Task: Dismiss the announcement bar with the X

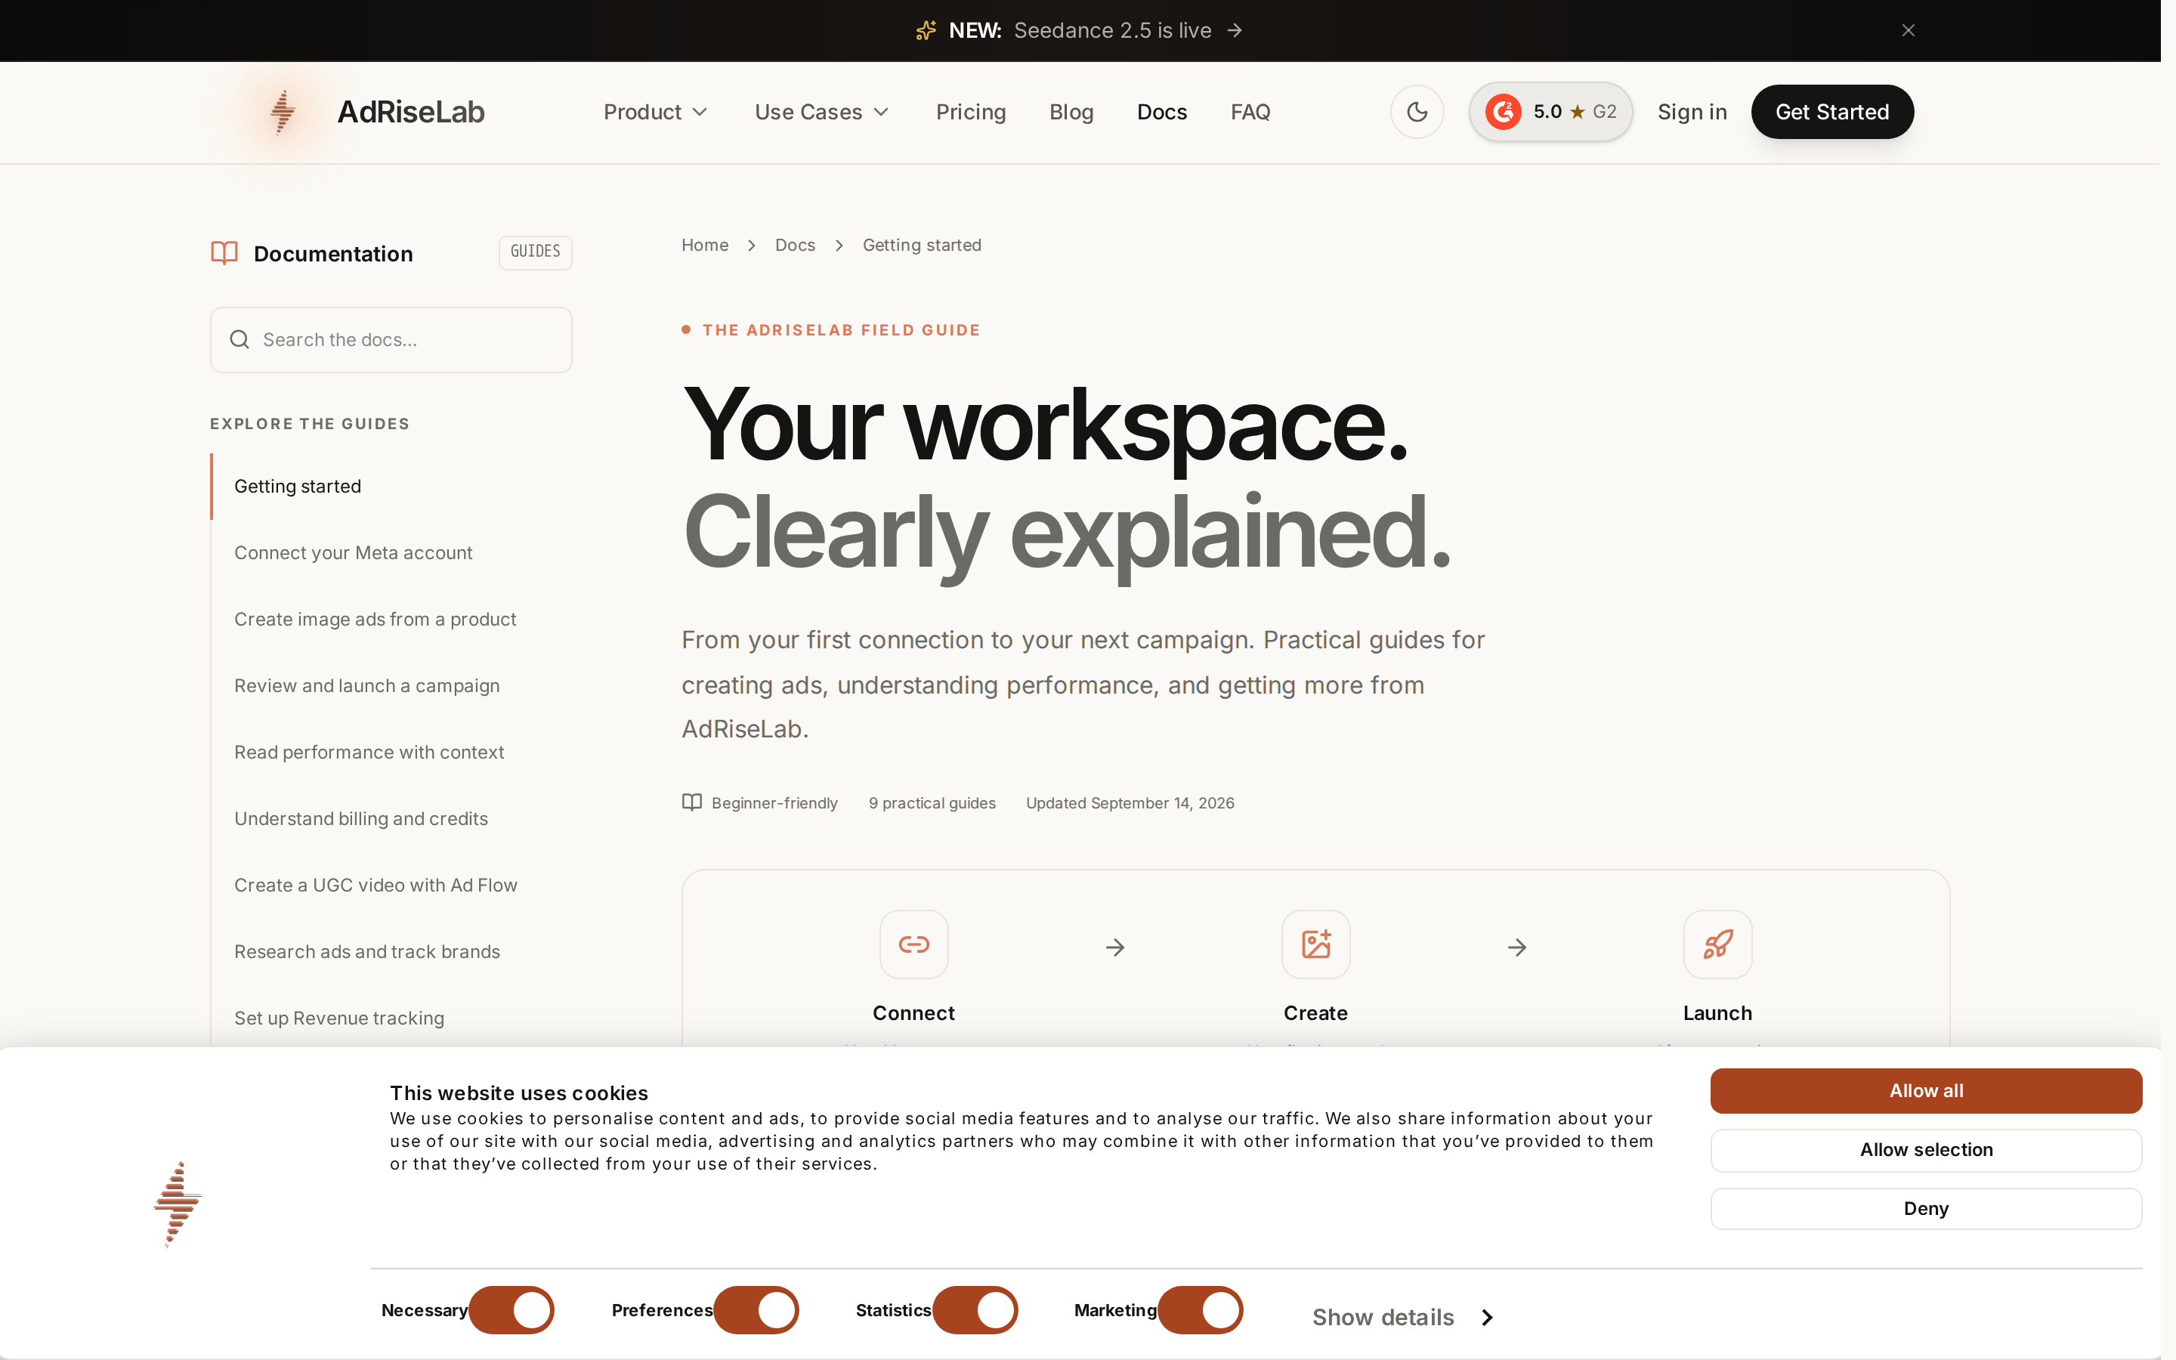Action: [x=1908, y=30]
